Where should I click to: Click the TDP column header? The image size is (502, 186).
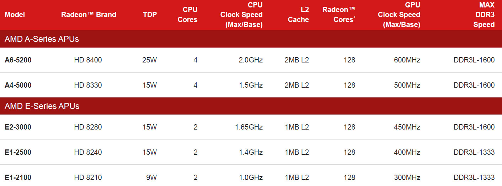[x=150, y=15]
